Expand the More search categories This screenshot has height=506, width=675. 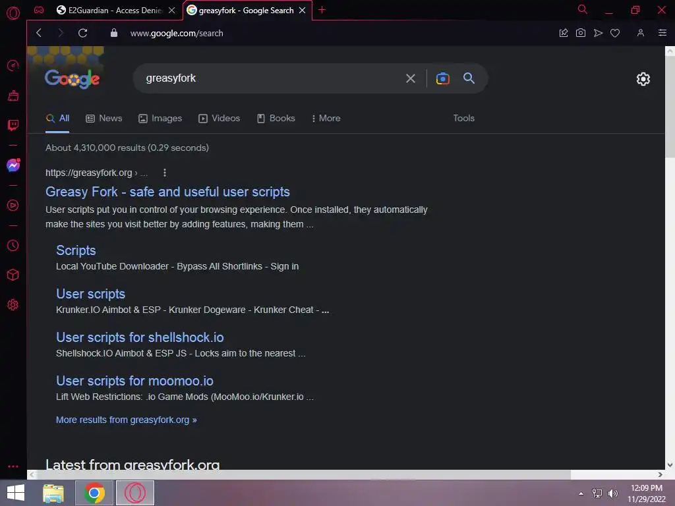(x=326, y=119)
